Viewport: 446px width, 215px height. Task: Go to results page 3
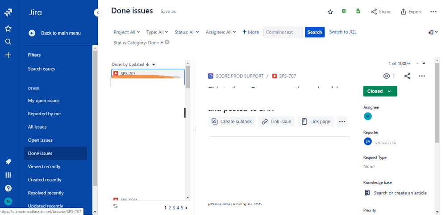(x=174, y=208)
